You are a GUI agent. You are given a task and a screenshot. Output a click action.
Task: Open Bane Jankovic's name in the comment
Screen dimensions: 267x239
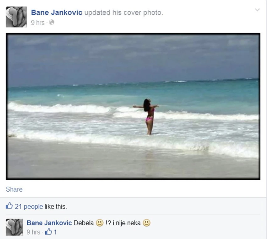coord(49,223)
